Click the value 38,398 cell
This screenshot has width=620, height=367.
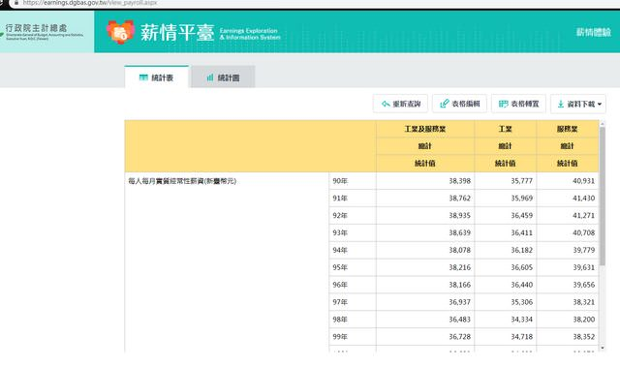point(425,181)
